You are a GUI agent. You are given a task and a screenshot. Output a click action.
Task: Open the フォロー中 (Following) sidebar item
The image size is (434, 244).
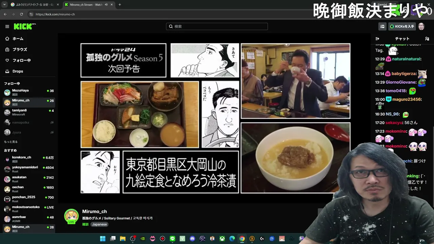tap(29, 60)
